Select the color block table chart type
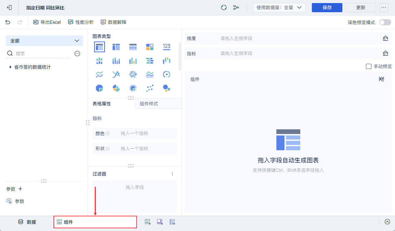395x231 pixels. (x=150, y=47)
